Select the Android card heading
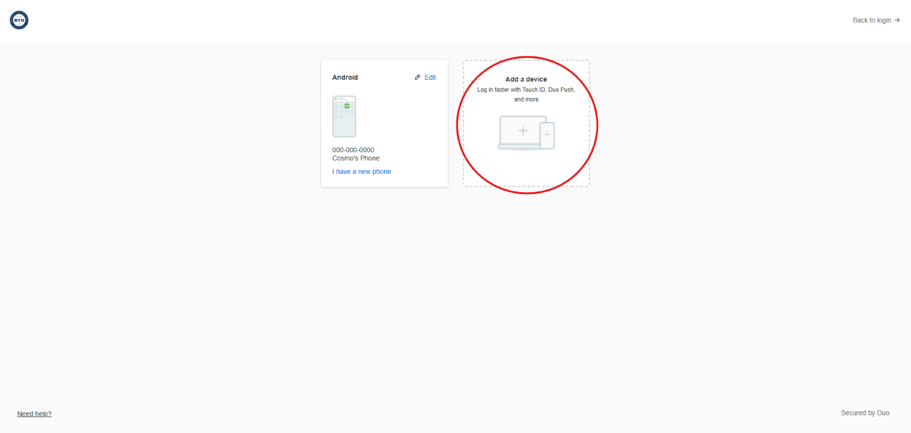The width and height of the screenshot is (911, 433). 345,77
